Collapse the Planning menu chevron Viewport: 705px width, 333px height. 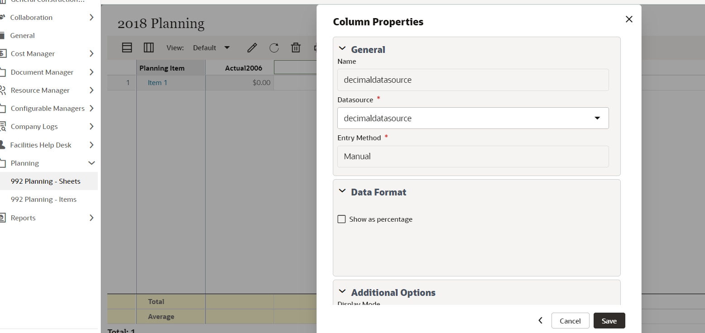91,163
